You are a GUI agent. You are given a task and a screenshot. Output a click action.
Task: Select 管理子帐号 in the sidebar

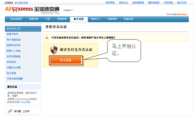12,34
